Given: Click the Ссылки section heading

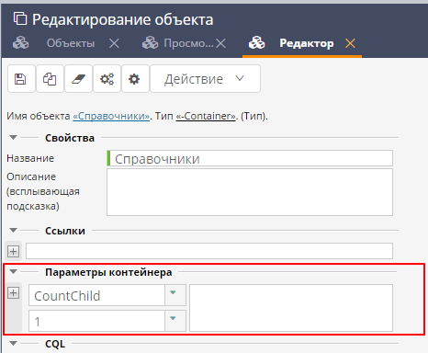Looking at the screenshot, I should (65, 231).
